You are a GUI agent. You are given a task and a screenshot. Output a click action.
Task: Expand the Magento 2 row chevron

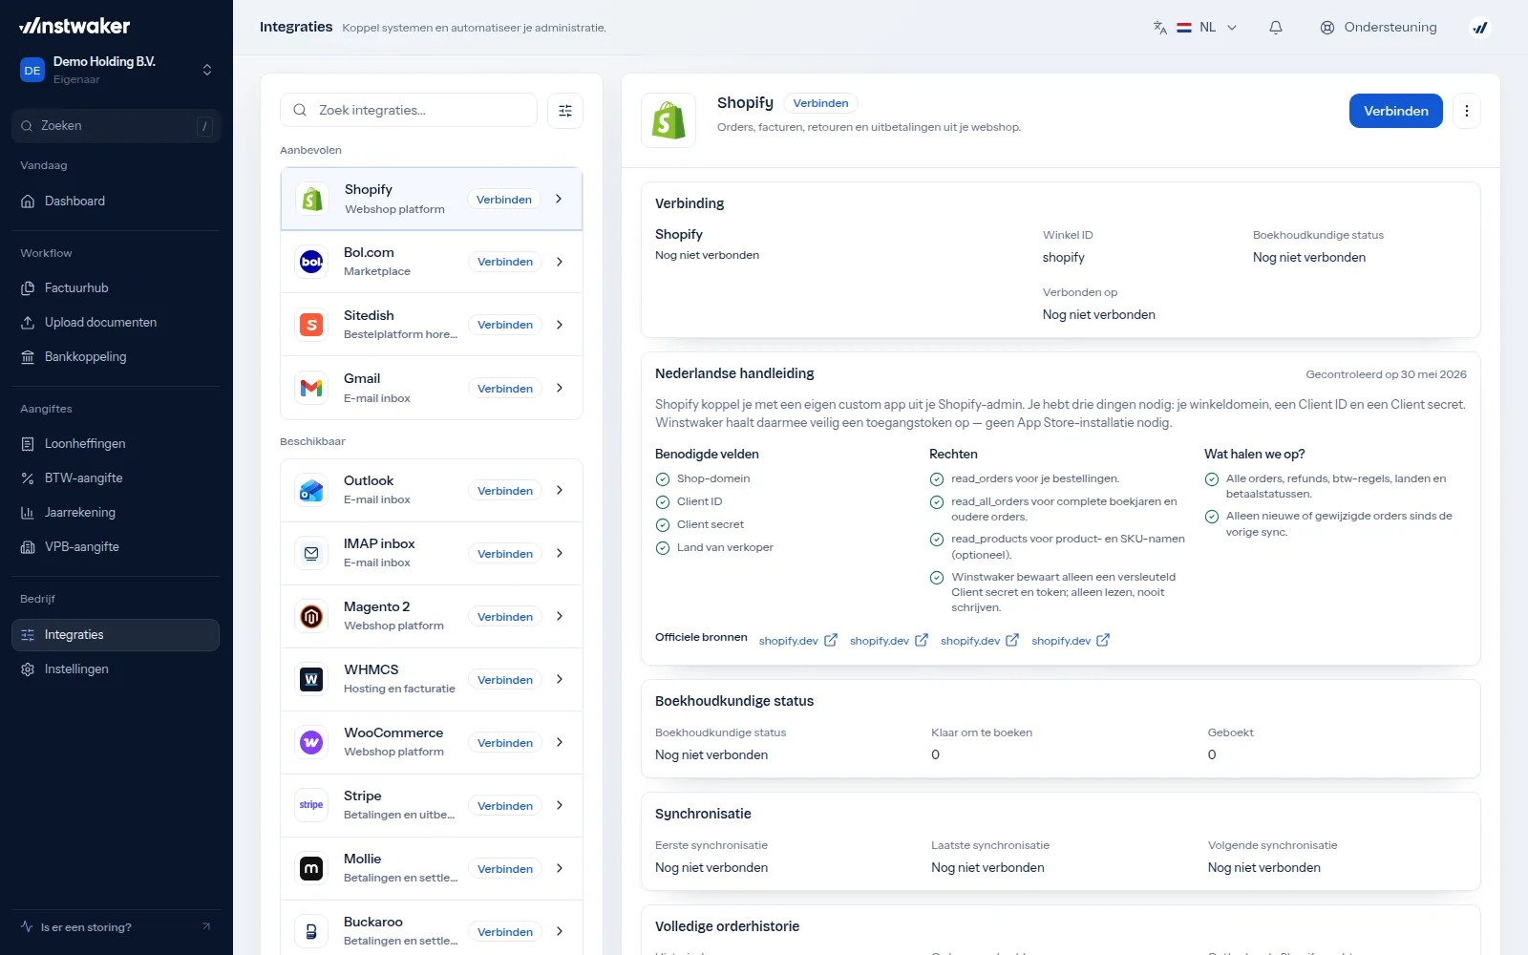pyautogui.click(x=559, y=616)
